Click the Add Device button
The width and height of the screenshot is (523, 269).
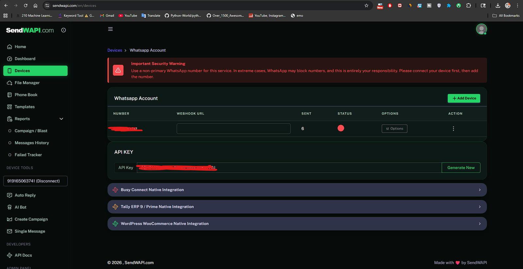pyautogui.click(x=464, y=98)
